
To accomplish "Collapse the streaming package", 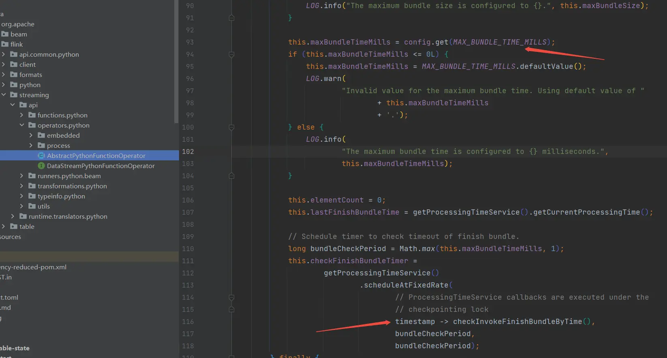I will [3, 95].
